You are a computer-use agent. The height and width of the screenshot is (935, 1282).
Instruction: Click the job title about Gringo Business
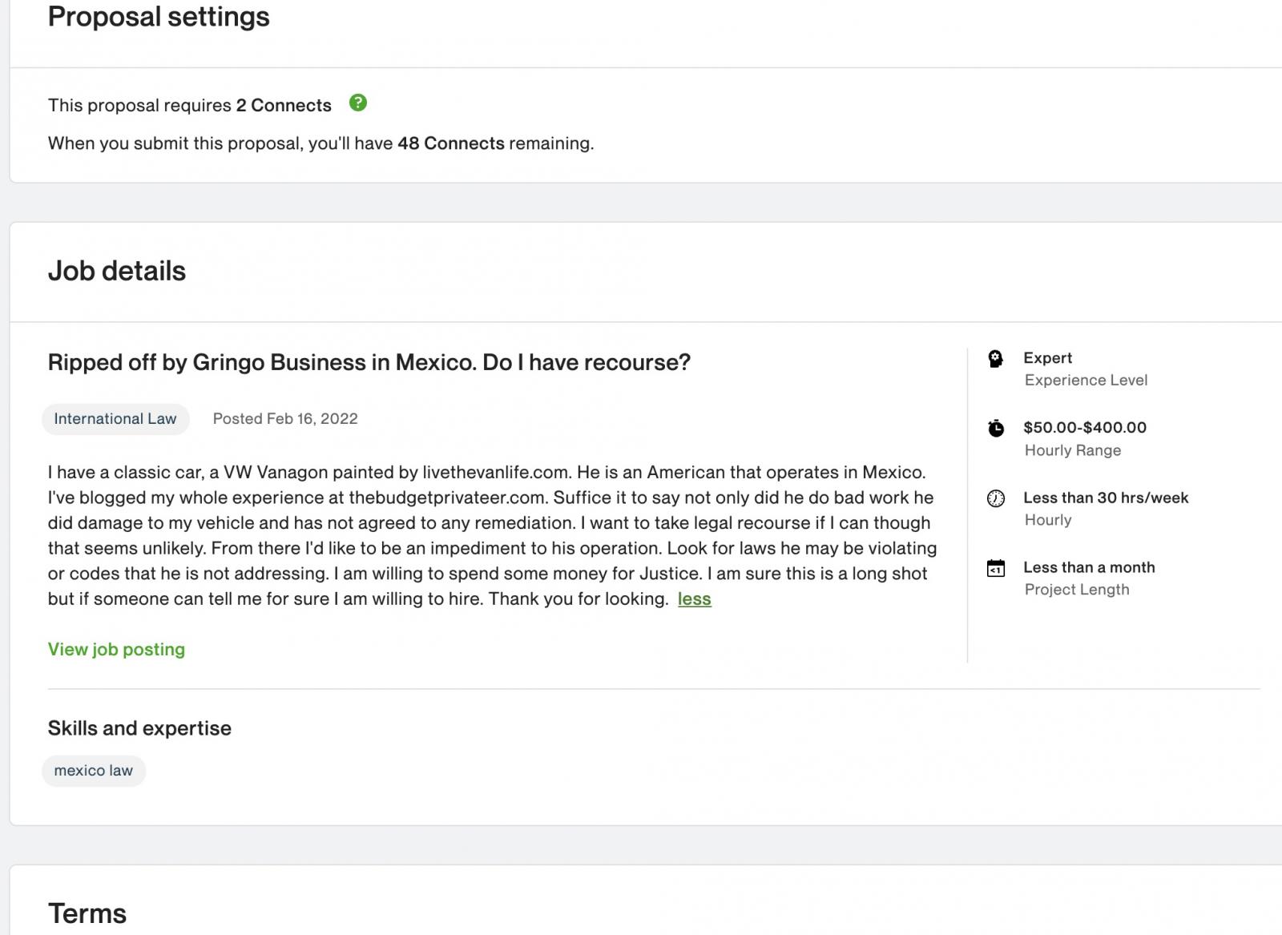click(369, 363)
